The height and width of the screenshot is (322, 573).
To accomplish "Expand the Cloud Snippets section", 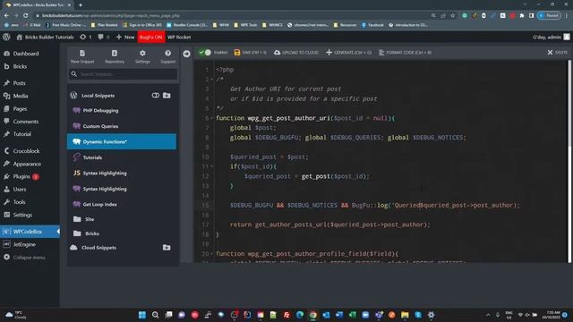I will (x=98, y=248).
